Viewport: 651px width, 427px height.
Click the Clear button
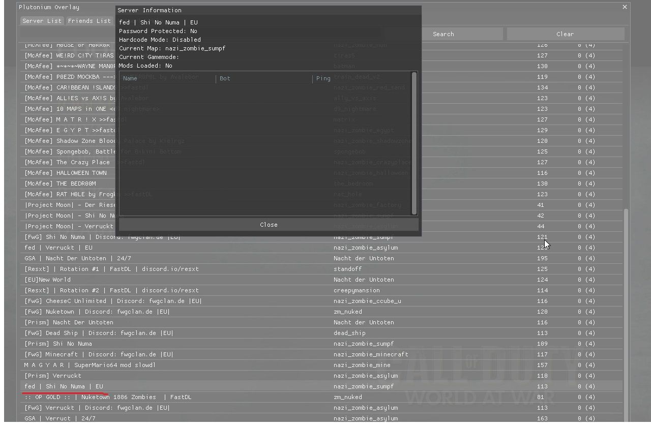565,34
